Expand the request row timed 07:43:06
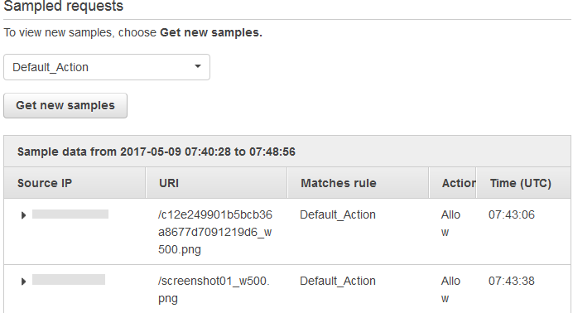The image size is (573, 313). click(x=23, y=215)
